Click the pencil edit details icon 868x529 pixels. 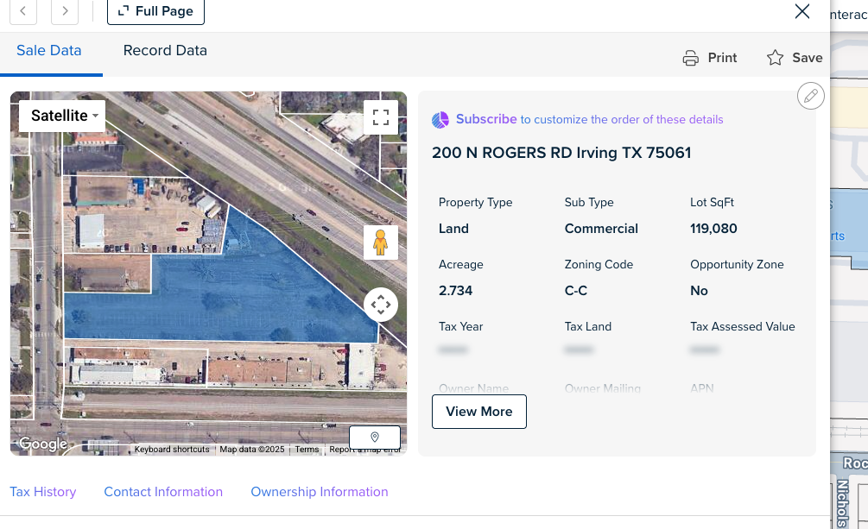point(811,96)
